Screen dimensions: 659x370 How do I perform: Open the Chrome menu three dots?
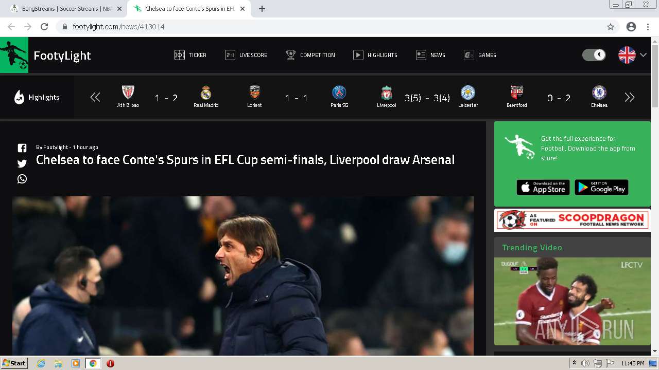(x=648, y=27)
